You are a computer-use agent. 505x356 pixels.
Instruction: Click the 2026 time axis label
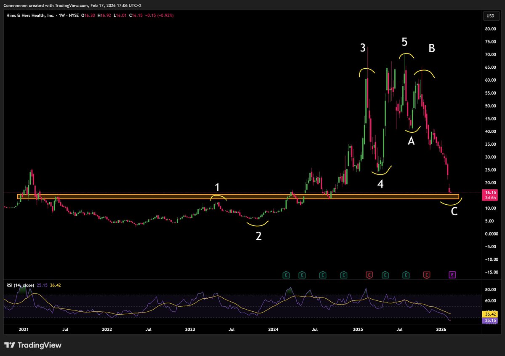click(x=441, y=329)
